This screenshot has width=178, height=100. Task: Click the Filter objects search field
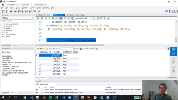pyautogui.click(x=19, y=21)
